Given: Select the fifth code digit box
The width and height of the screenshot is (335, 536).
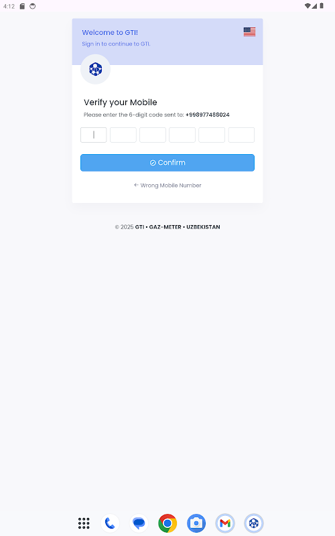Looking at the screenshot, I should click(212, 135).
